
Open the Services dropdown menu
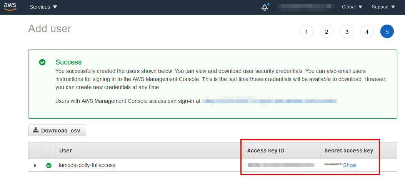coord(43,7)
